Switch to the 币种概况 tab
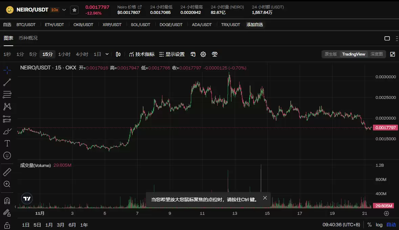Viewport: 399px width, 230px height. pyautogui.click(x=28, y=38)
